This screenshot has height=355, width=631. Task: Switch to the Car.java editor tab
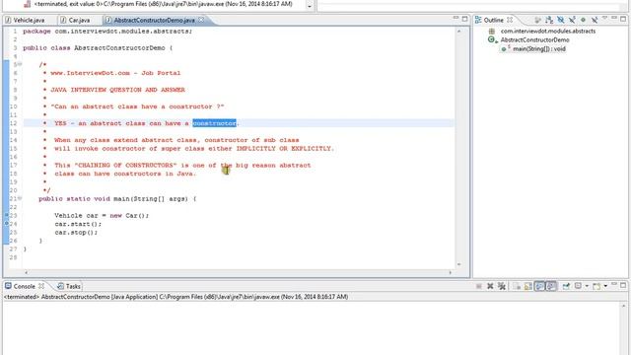(x=75, y=20)
